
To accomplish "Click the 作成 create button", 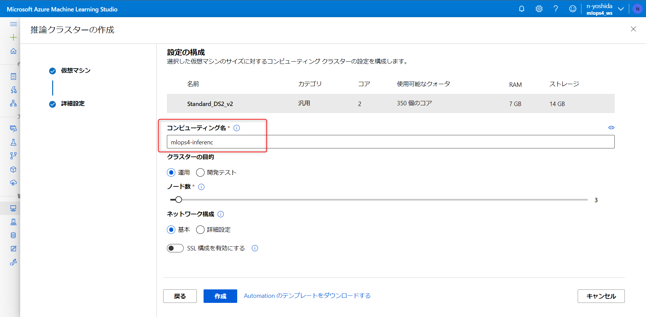I will coord(220,296).
